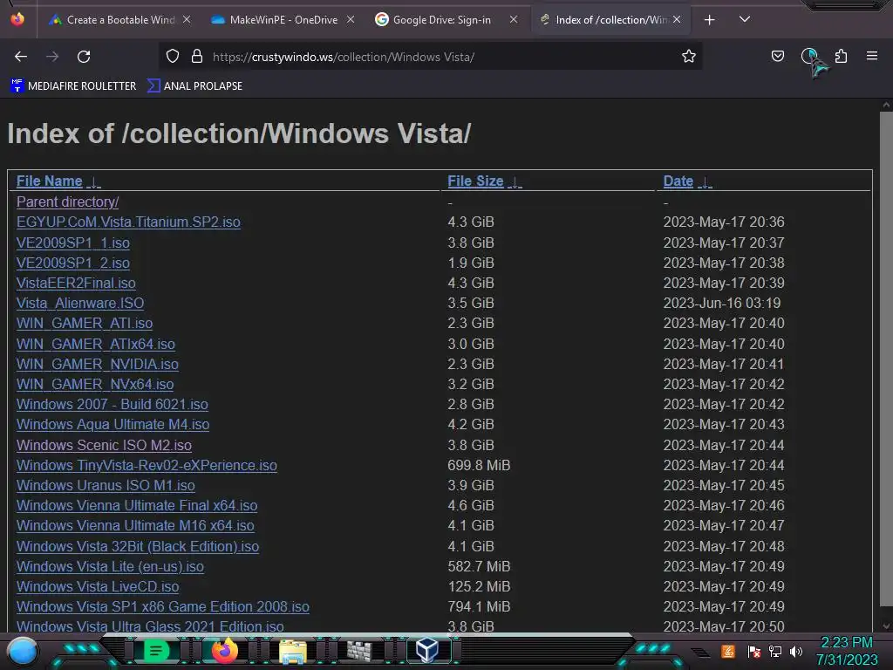Viewport: 893px width, 670px height.
Task: Download VistaEER2Final.iso
Action: click(x=76, y=284)
